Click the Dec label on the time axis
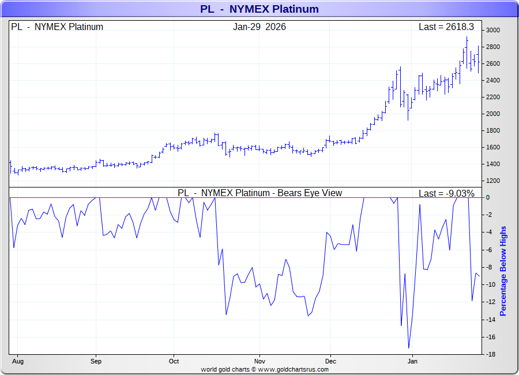The height and width of the screenshot is (375, 519). click(330, 361)
